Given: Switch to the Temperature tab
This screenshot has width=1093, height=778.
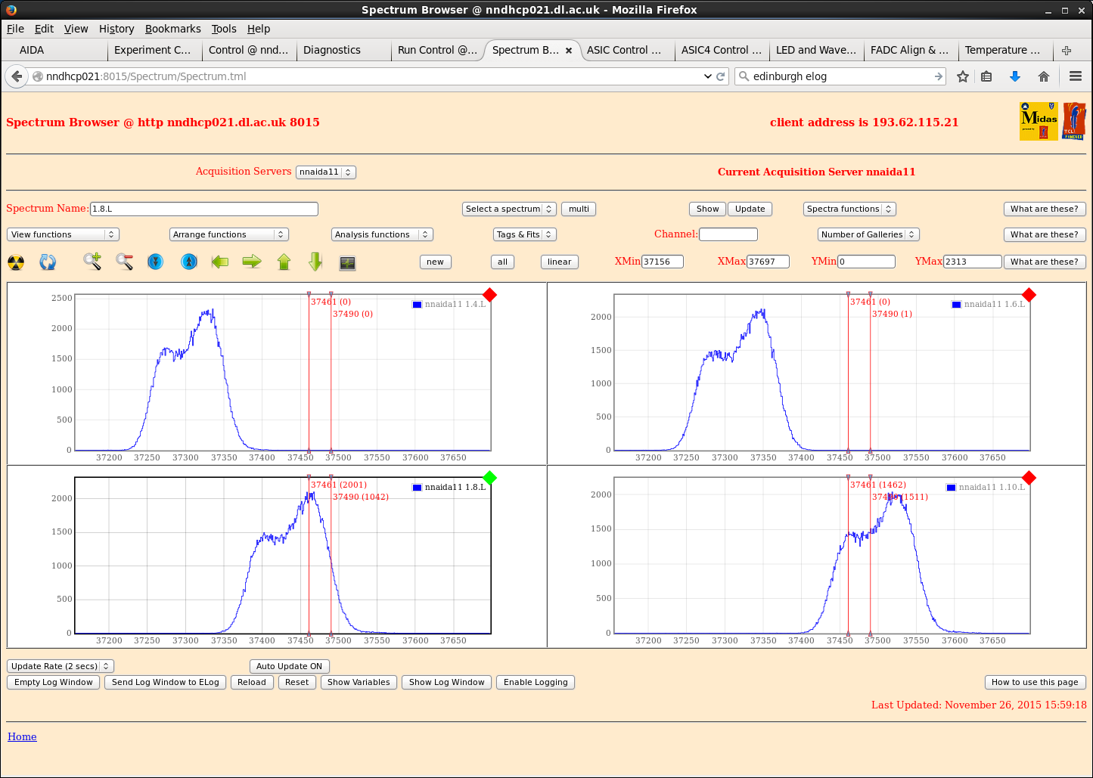Looking at the screenshot, I should point(1002,50).
